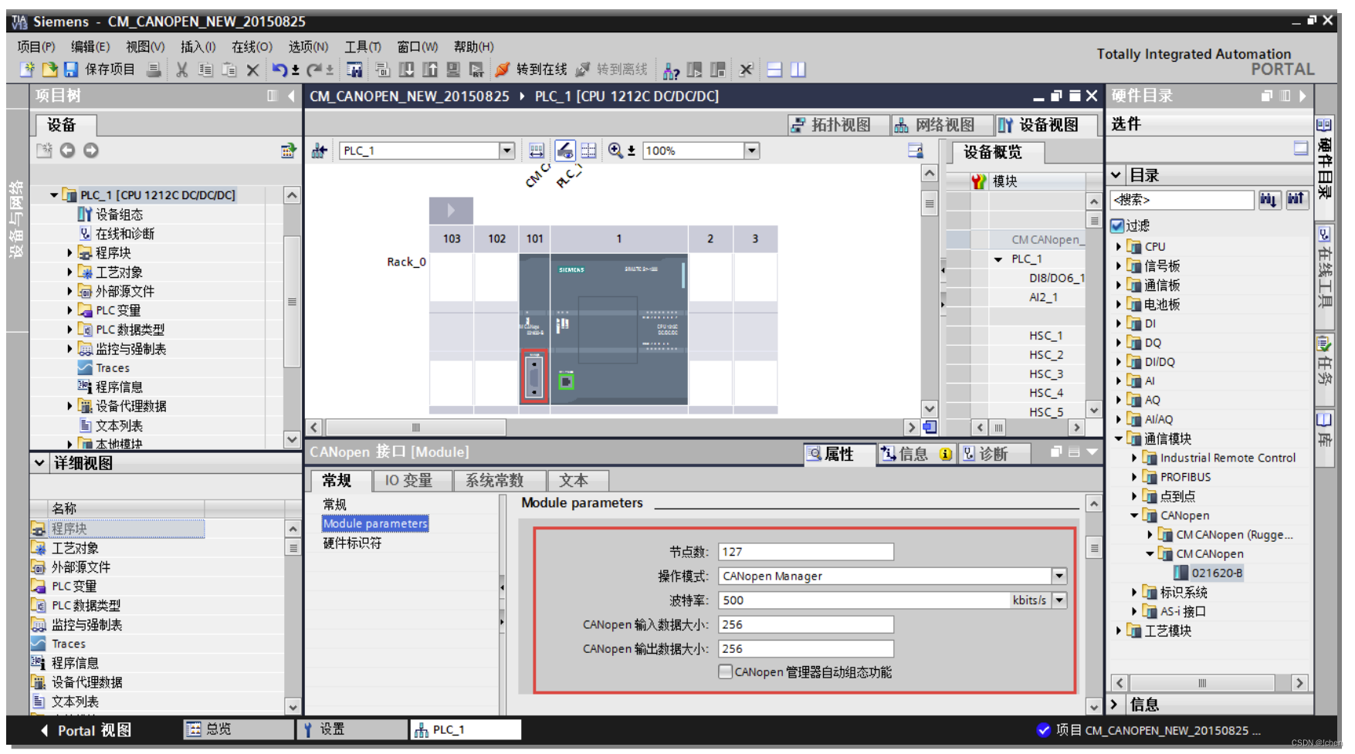Click the new project icon in toolbar
This screenshot has height=754, width=1355.
pyautogui.click(x=27, y=70)
